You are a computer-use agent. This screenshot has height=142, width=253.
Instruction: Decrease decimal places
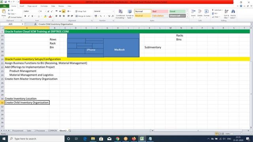click(x=113, y=16)
